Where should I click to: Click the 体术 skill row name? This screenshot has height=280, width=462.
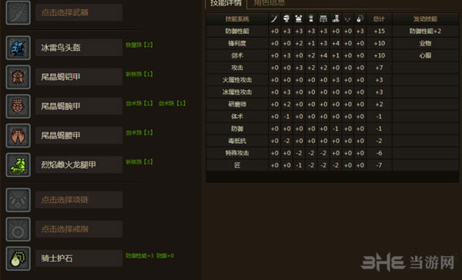point(237,117)
